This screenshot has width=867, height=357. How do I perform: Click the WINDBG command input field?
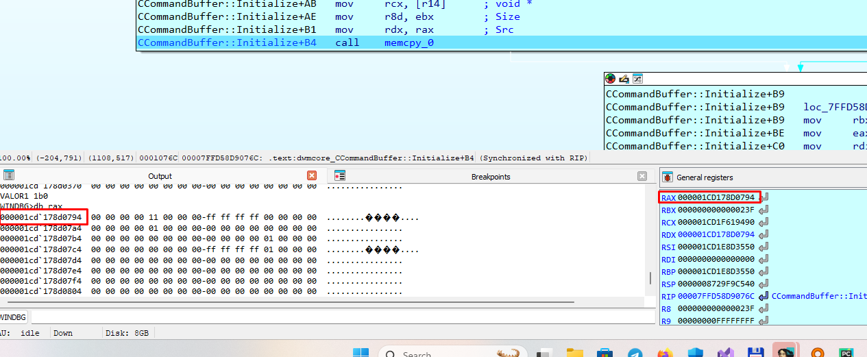pyautogui.click(x=343, y=317)
